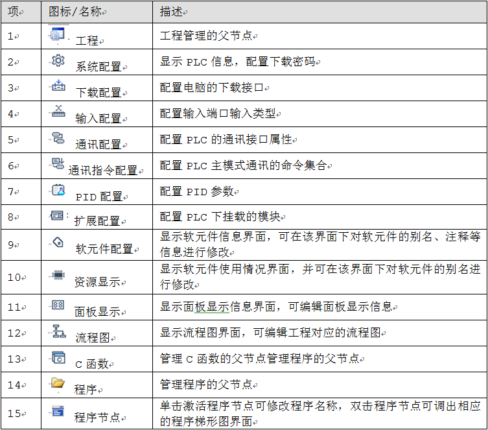This screenshot has height=430, width=488.
Task: Click description starting 显示软元件信息界面
Action: pyautogui.click(x=320, y=245)
